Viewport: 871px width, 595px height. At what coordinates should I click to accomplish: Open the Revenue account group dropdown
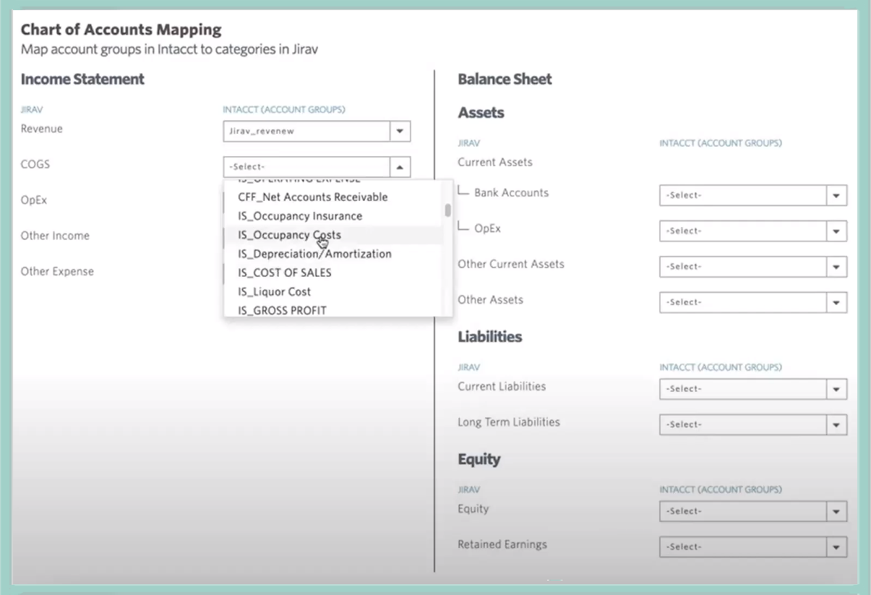317,132
